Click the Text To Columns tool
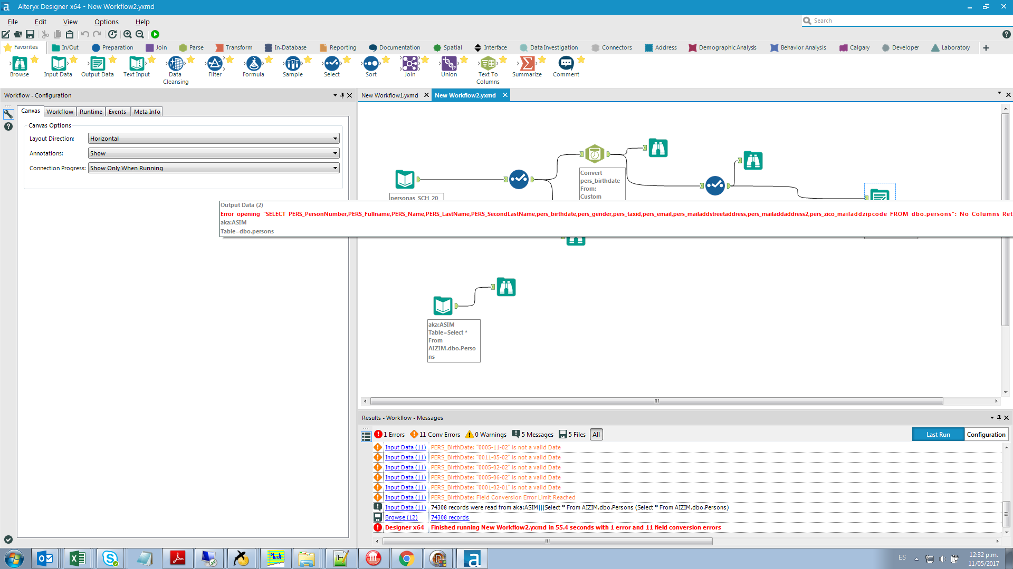 488,64
